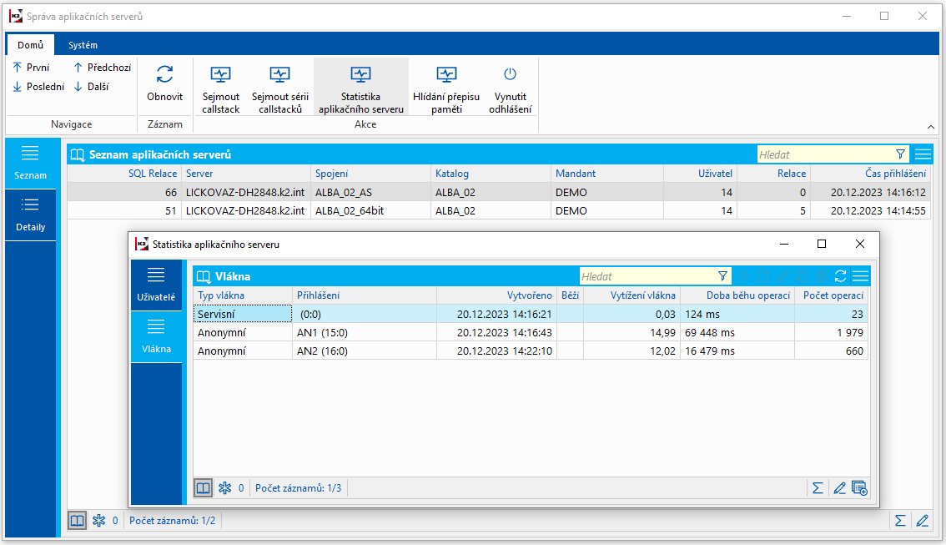Click refresh icon in Vlákna header
The height and width of the screenshot is (545, 946).
[x=840, y=276]
